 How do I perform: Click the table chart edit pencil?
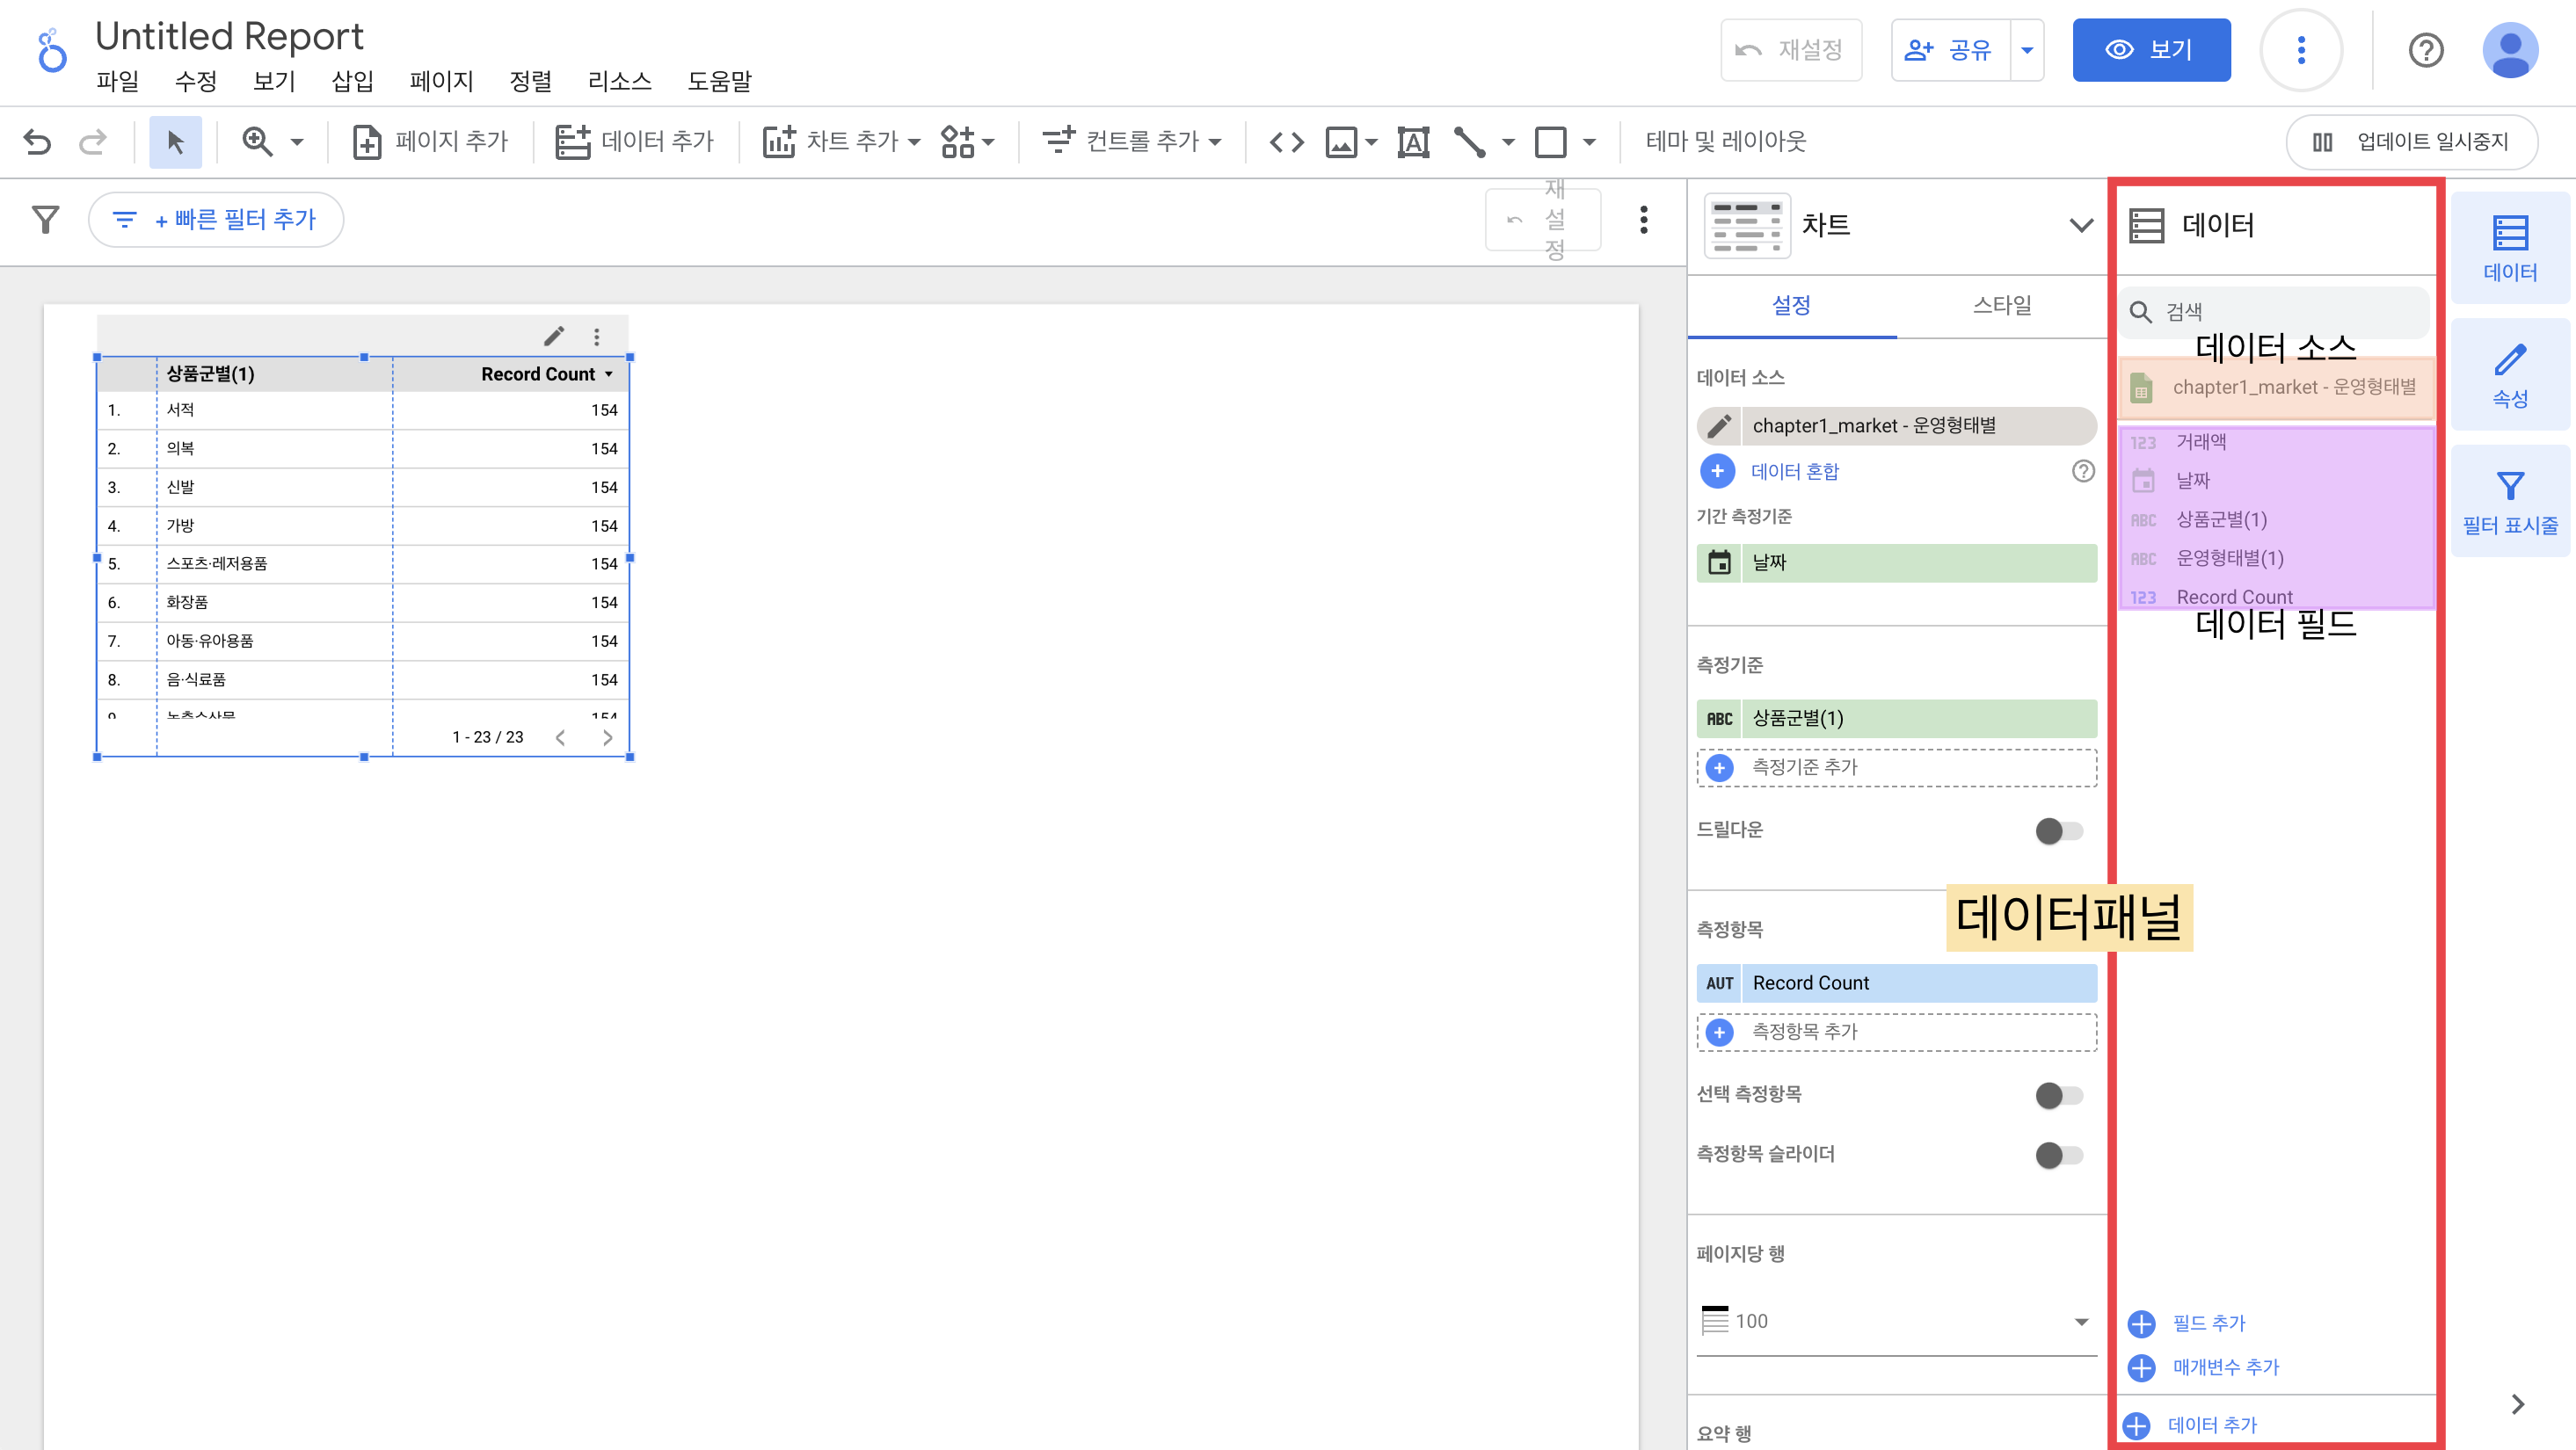pos(554,336)
